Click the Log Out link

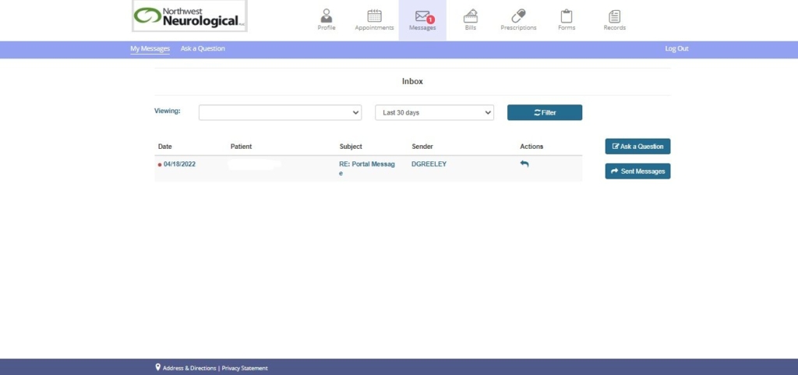click(676, 48)
